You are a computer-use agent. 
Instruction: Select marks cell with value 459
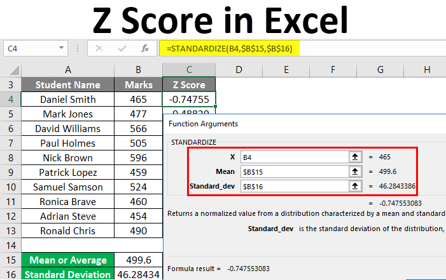tap(138, 172)
